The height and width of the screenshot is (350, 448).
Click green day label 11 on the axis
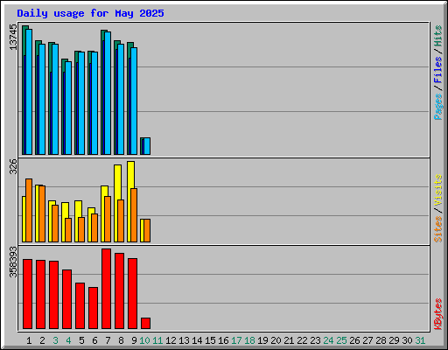pos(157,340)
